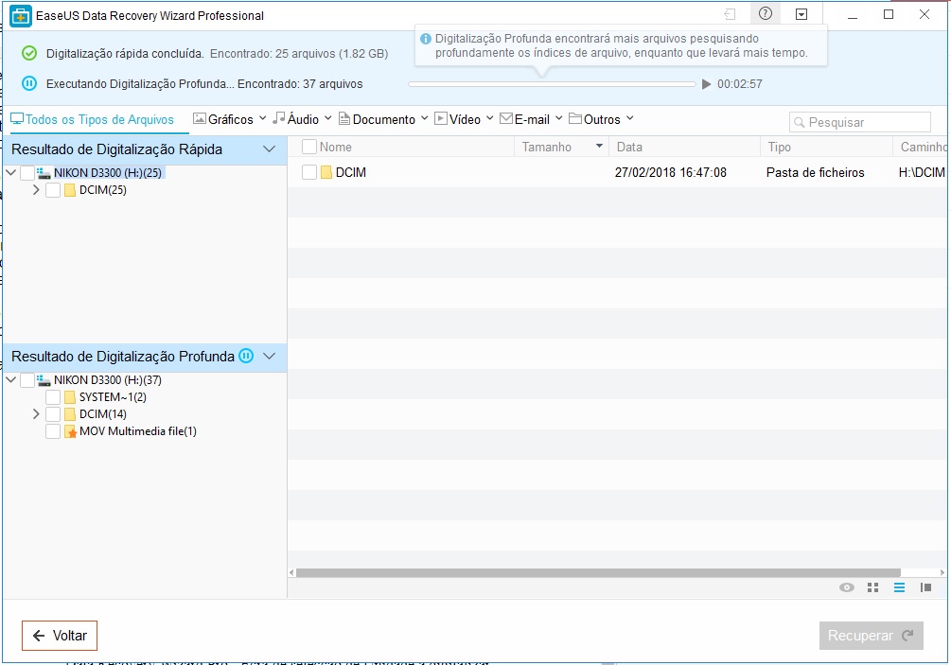Sort by the Tipo column header

tap(779, 147)
